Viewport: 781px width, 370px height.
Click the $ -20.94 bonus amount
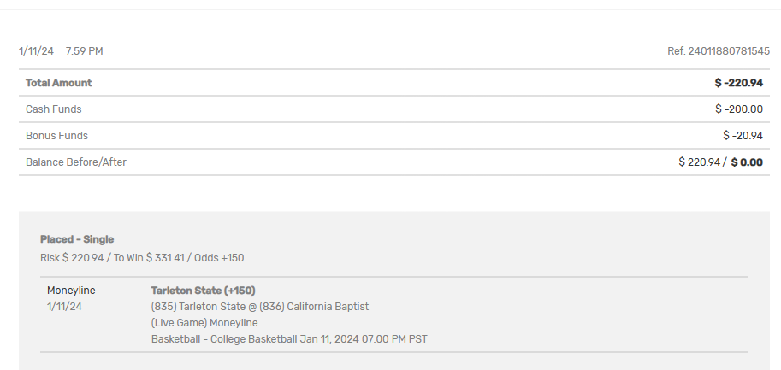(x=742, y=136)
